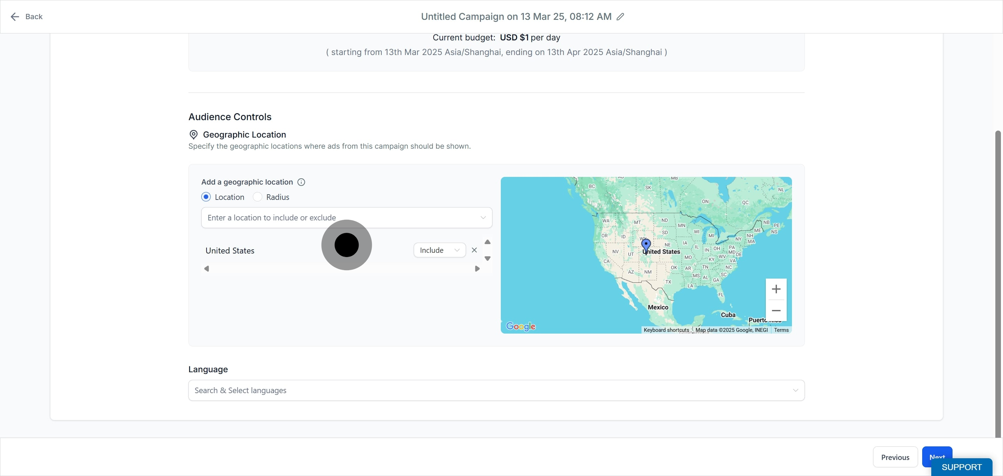Viewport: 1003px width, 476px height.
Task: Select the Location radio option
Action: [206, 197]
